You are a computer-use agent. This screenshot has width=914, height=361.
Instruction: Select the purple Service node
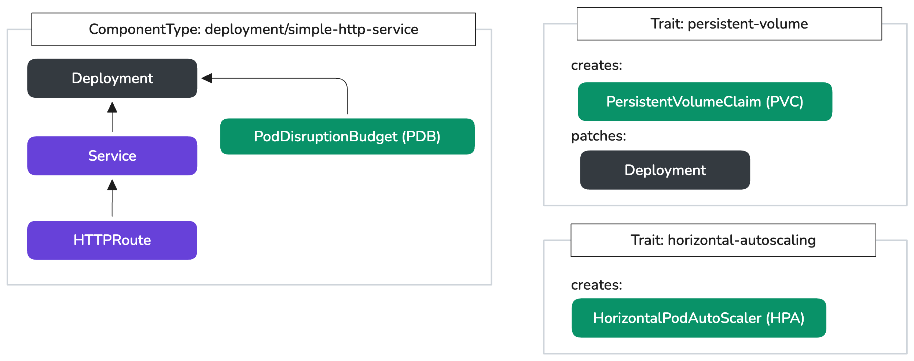point(112,156)
